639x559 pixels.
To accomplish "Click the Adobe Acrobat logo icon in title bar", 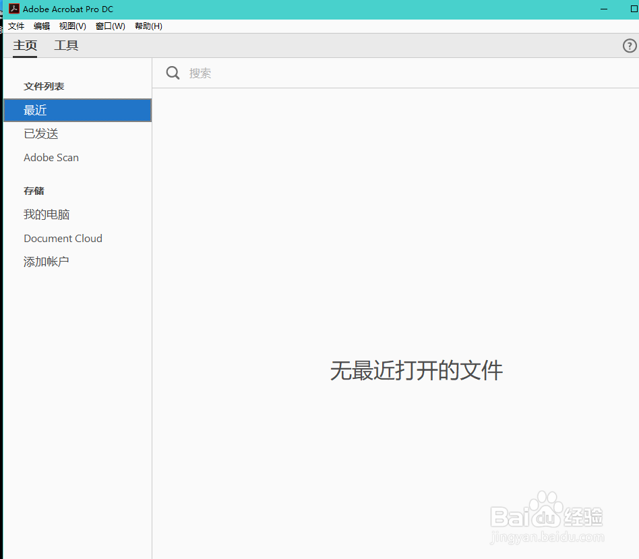I will (14, 9).
